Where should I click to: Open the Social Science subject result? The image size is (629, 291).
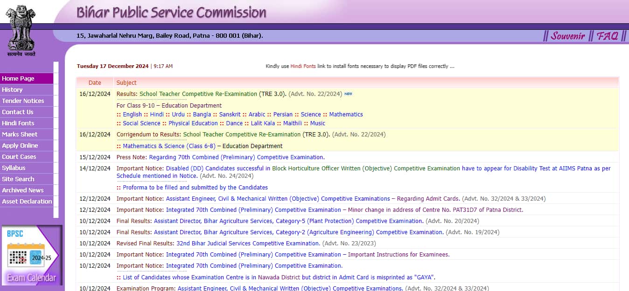coord(141,123)
